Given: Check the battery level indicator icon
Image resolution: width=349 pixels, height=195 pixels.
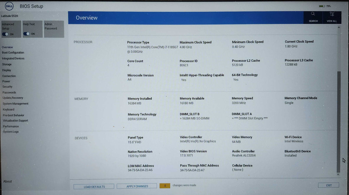Looking at the screenshot, I should click(x=322, y=6).
